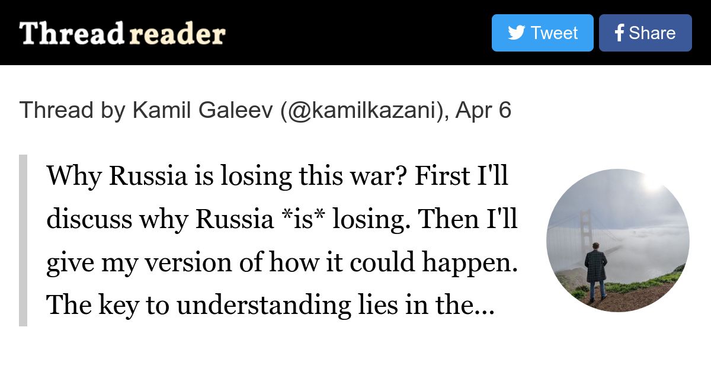Click the word 'Thread' in the logo
The height and width of the screenshot is (372, 711).
pos(71,34)
